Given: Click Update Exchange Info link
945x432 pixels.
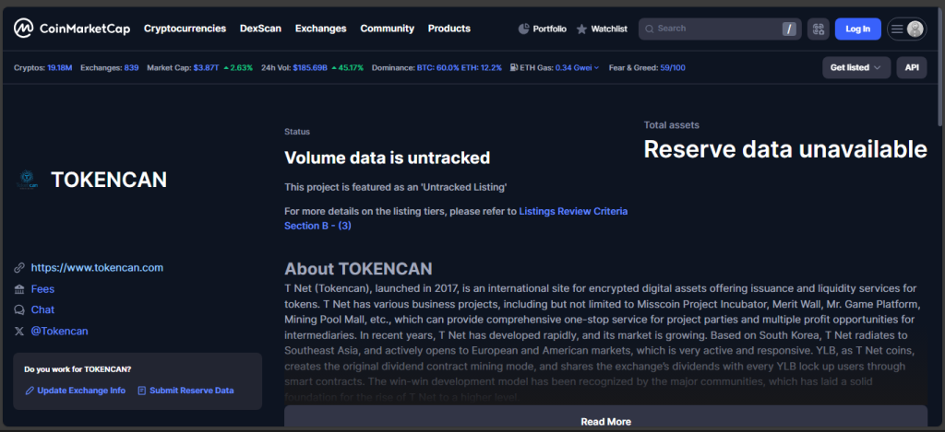Looking at the screenshot, I should pos(81,391).
